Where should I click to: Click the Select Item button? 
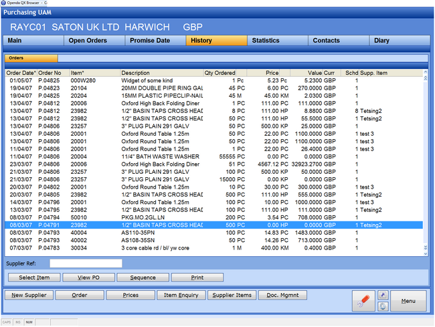click(34, 278)
